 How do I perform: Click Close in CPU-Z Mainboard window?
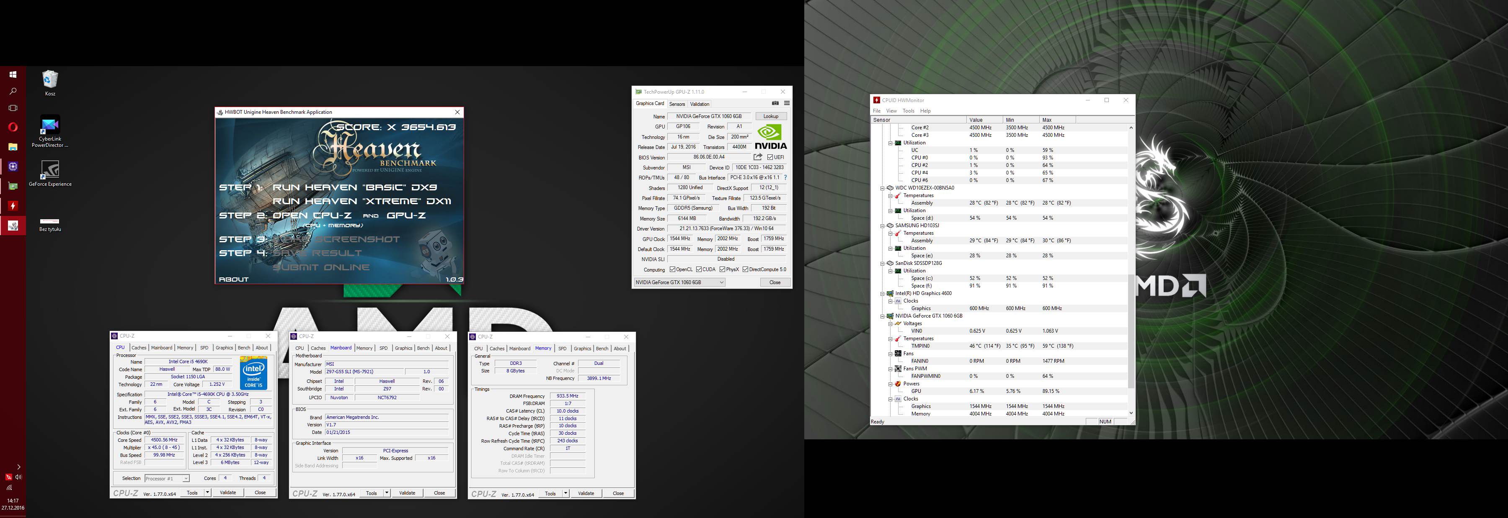439,493
